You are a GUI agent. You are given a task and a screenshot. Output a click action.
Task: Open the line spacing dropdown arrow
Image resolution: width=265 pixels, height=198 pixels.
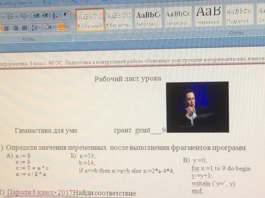pos(40,27)
